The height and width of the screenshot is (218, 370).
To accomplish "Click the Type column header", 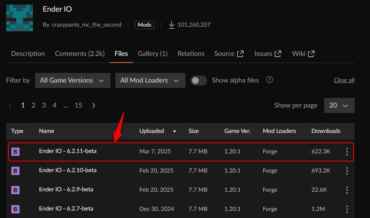I will coord(17,131).
